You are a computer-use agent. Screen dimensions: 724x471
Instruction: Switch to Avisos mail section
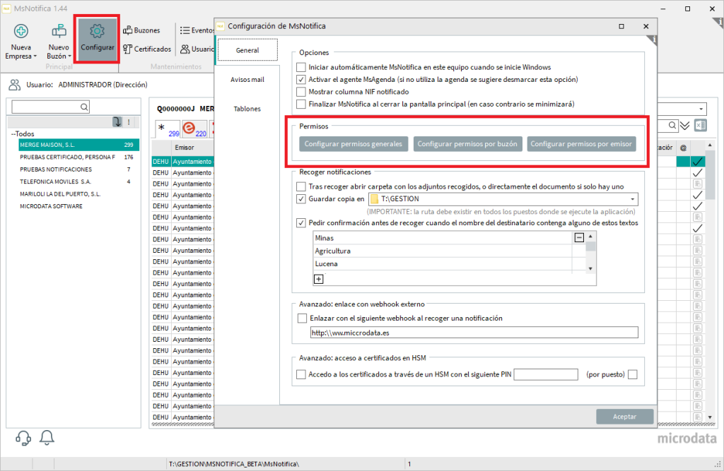coord(247,80)
